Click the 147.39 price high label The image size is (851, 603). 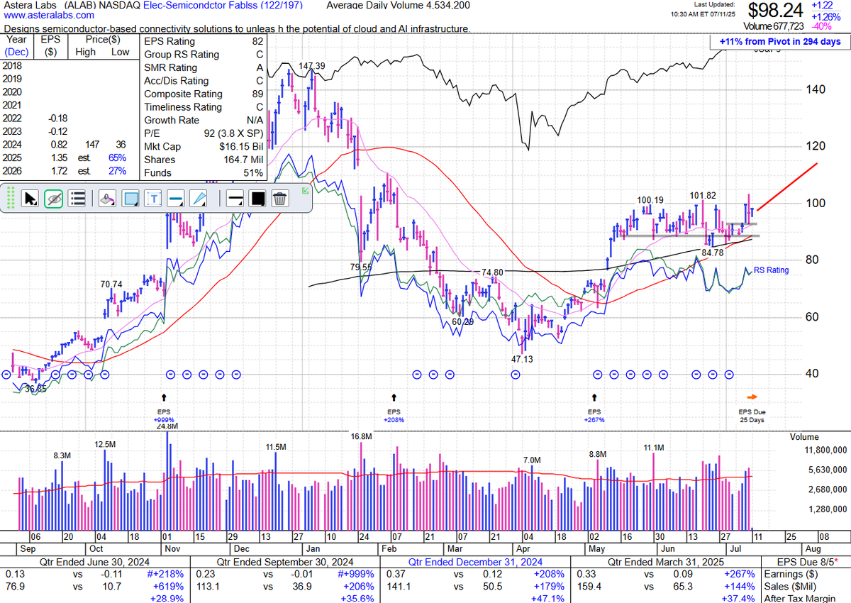click(311, 66)
